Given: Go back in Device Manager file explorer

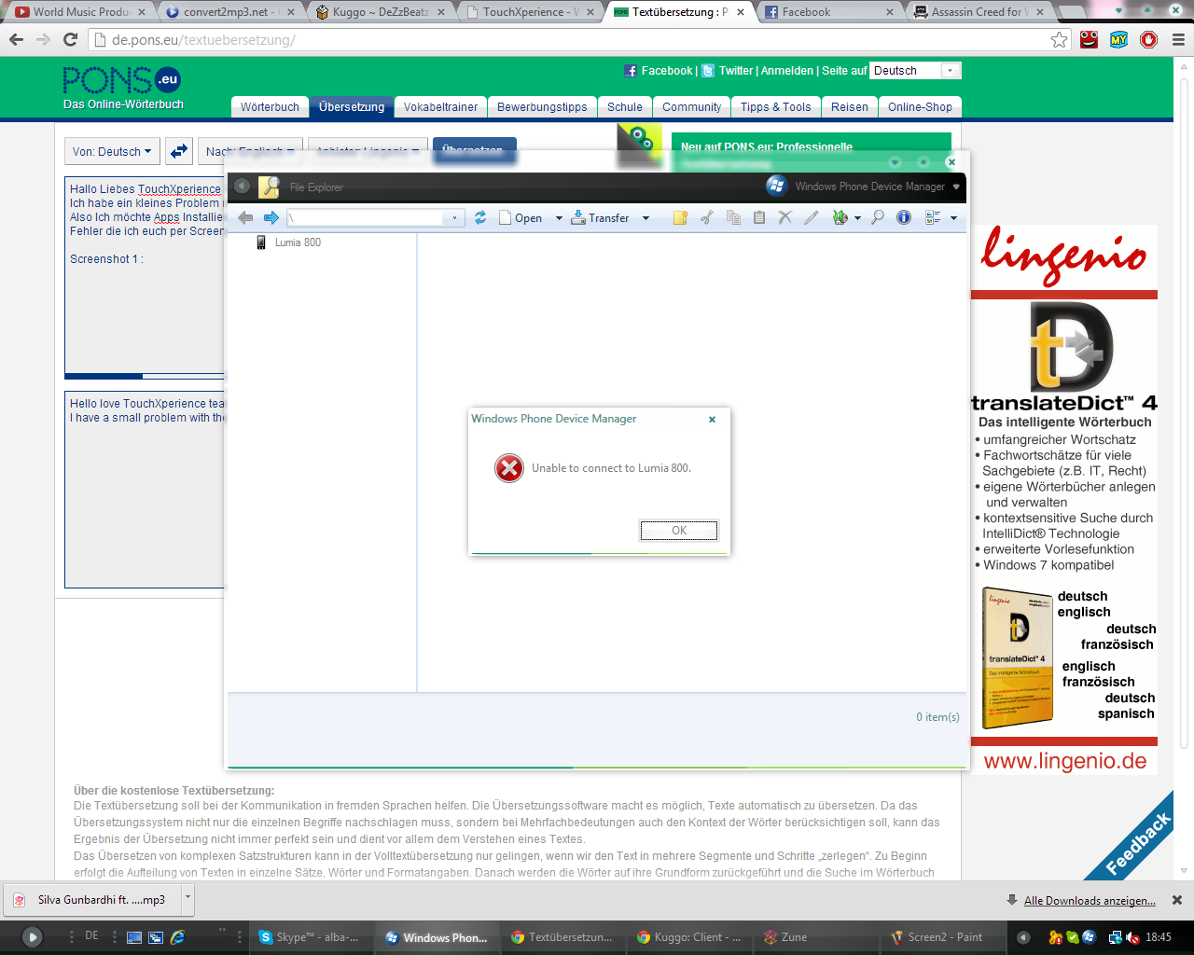Looking at the screenshot, I should [245, 217].
